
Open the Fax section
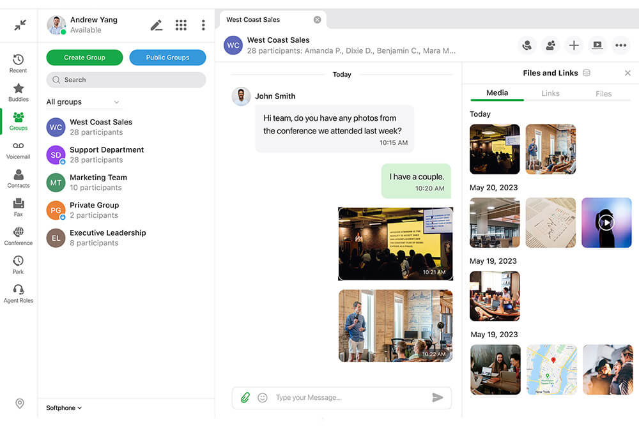coord(19,208)
